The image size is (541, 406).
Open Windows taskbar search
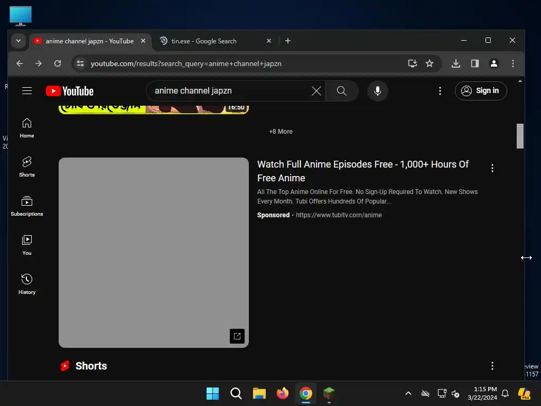click(236, 393)
